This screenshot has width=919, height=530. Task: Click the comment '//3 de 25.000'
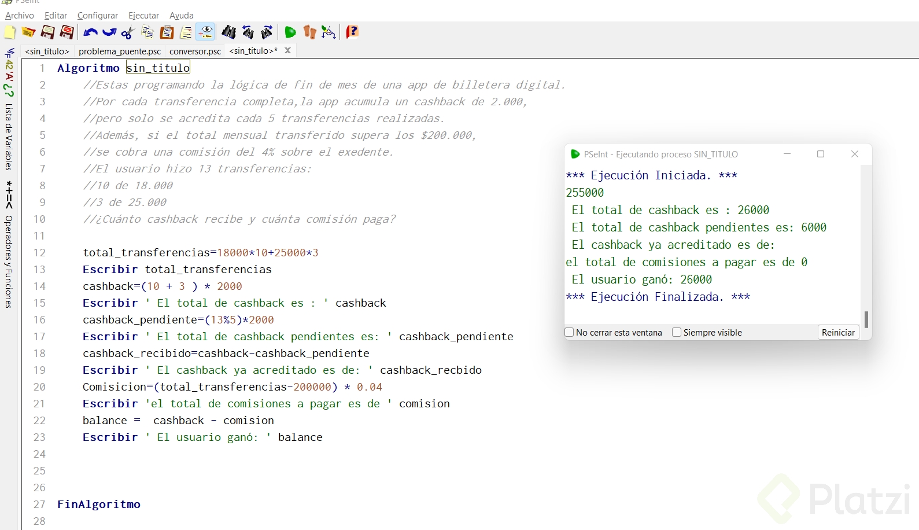pos(125,202)
